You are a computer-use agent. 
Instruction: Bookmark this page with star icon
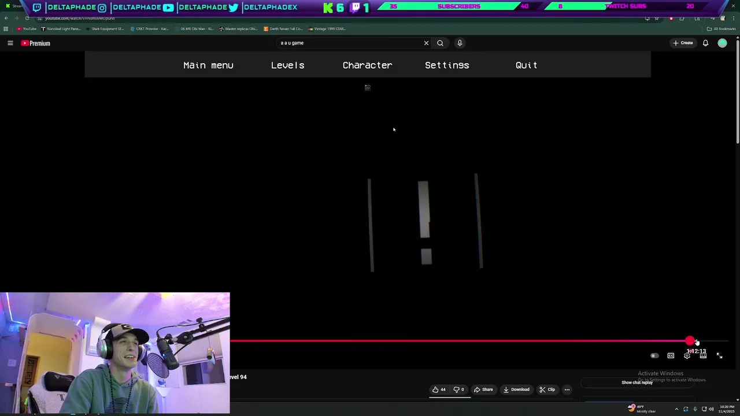pos(657,18)
